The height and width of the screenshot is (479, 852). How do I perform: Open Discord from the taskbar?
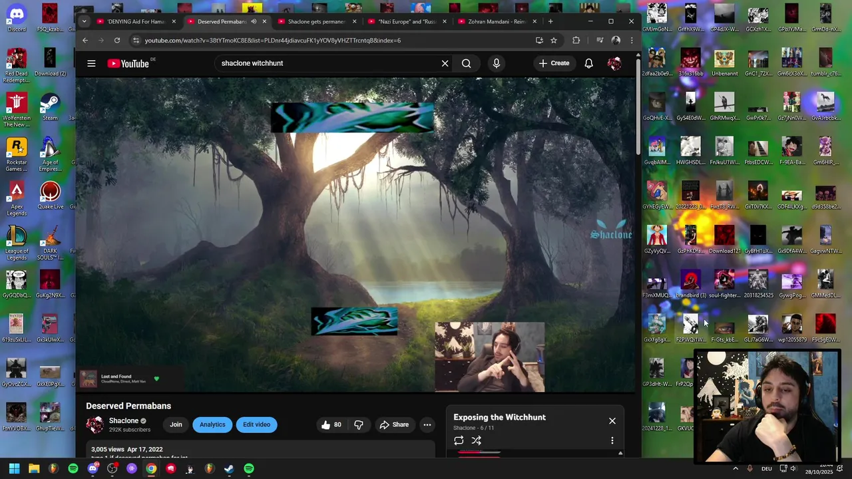pyautogui.click(x=93, y=468)
